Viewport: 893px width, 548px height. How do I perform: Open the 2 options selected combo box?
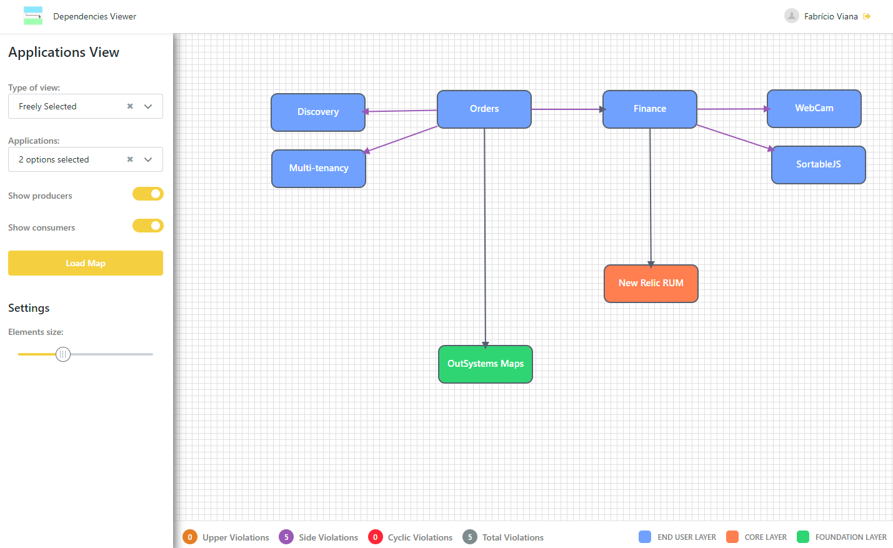tap(86, 159)
